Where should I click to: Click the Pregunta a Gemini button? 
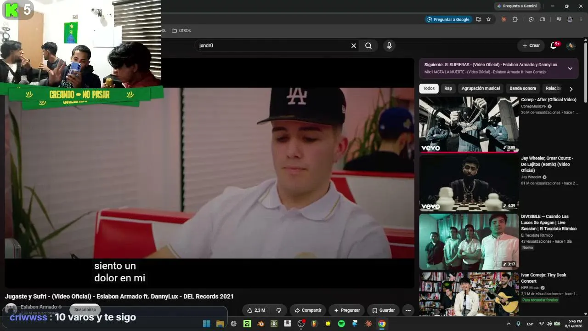[517, 6]
